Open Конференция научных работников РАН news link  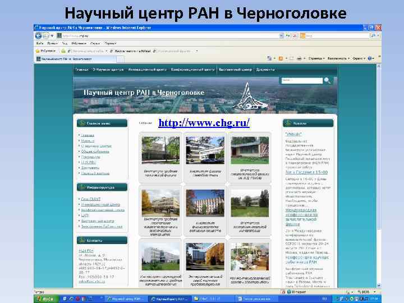[x=307, y=260]
